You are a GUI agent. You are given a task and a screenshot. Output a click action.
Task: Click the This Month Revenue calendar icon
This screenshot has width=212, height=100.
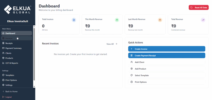point(117,20)
